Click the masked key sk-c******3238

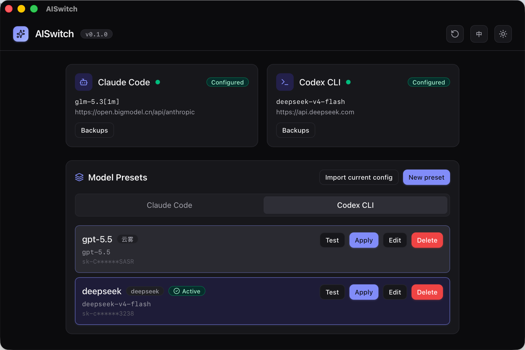108,314
